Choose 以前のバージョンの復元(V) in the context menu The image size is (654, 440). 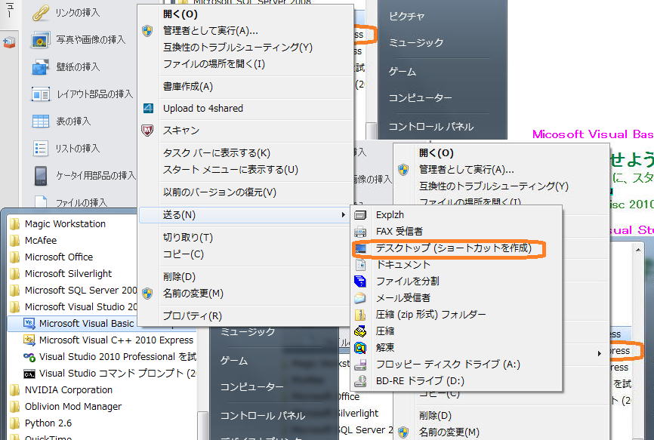tap(220, 192)
